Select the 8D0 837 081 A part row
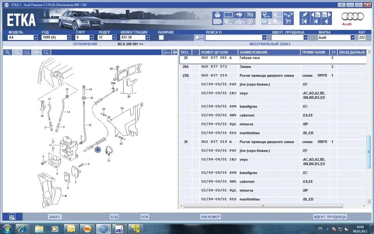374x234 pixels. (273, 60)
